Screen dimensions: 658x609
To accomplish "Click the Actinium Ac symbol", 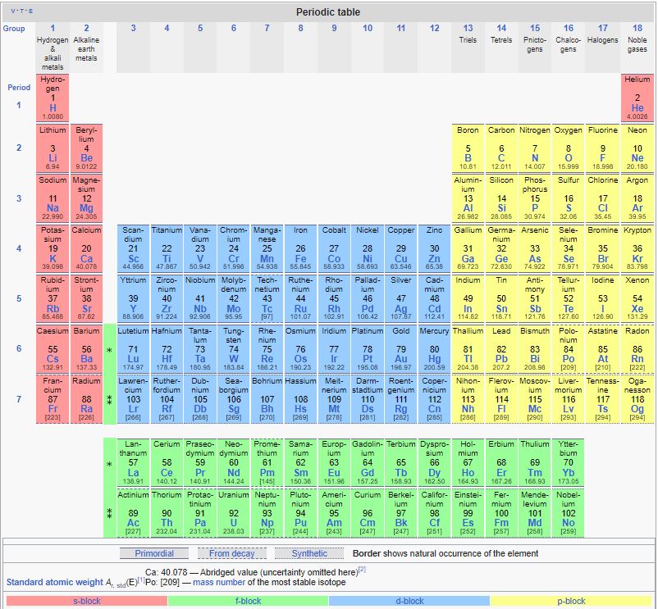I will pyautogui.click(x=133, y=523).
